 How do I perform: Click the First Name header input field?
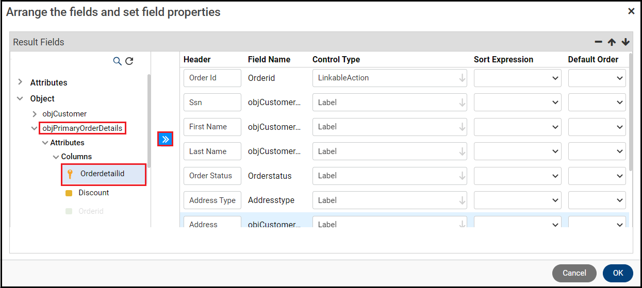(212, 127)
